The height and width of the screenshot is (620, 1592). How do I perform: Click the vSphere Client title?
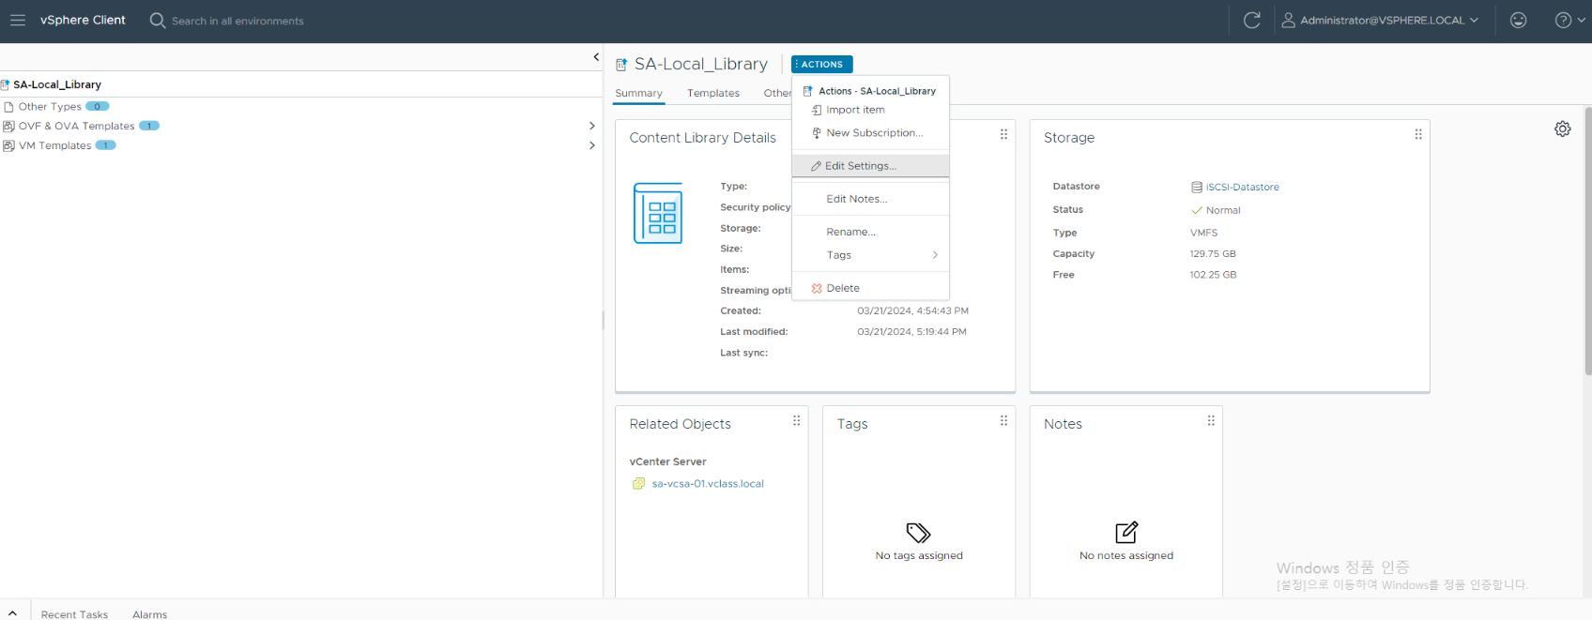point(83,20)
